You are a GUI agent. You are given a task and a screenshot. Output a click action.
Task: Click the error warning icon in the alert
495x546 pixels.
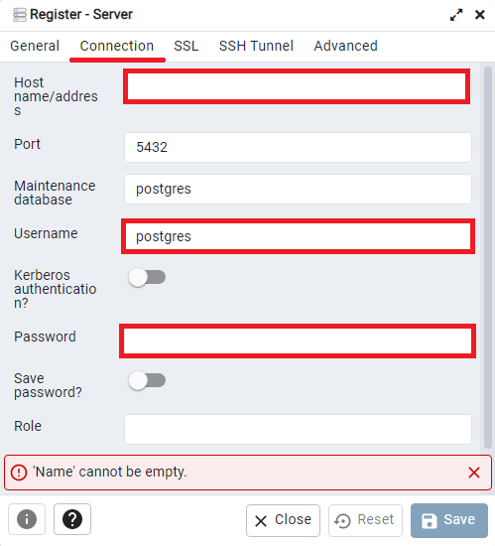pyautogui.click(x=19, y=473)
